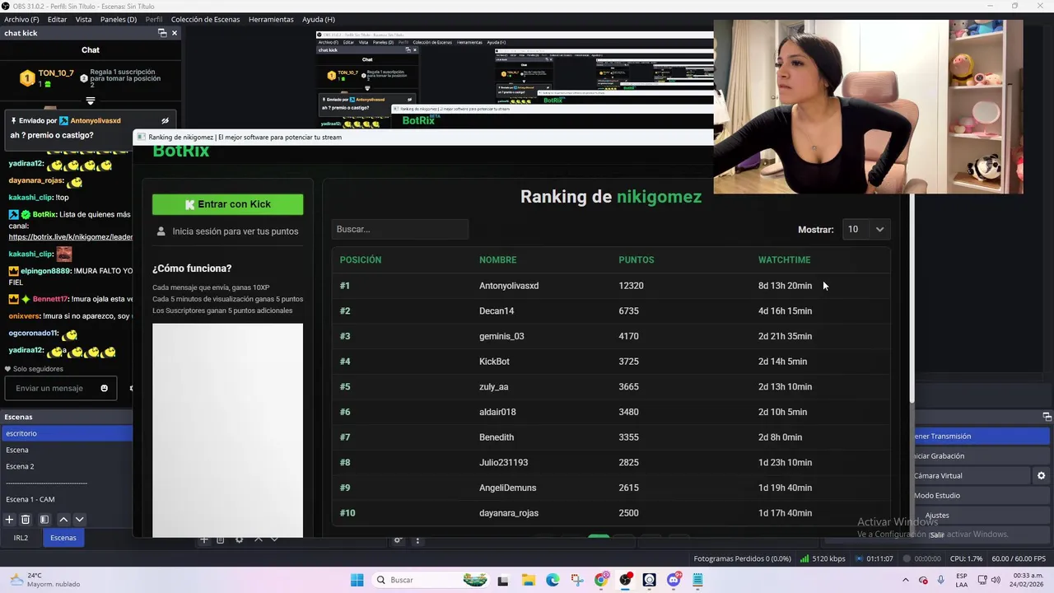The width and height of the screenshot is (1054, 593).
Task: Click Cámara Virtual button
Action: tap(971, 476)
